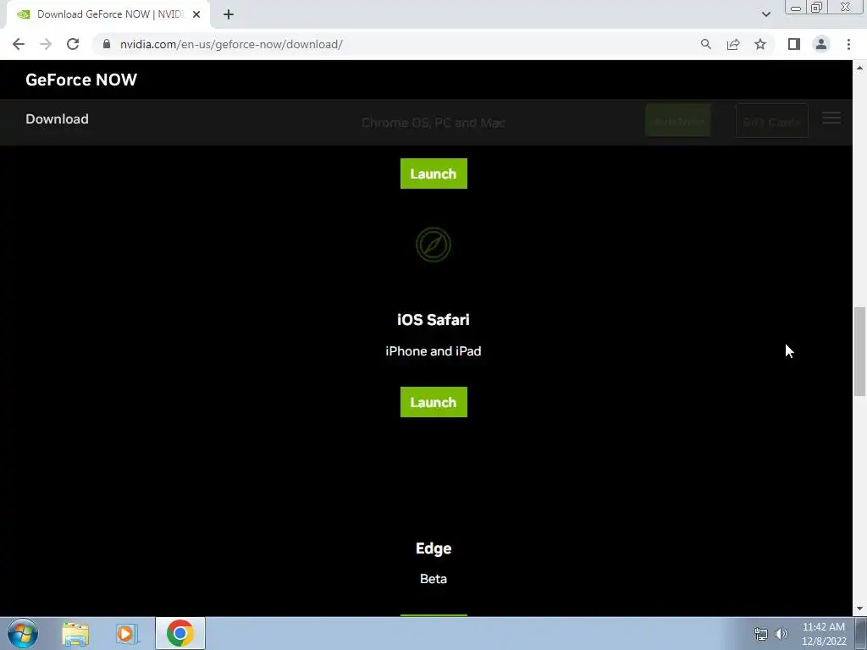
Task: Click the browser forward arrow
Action: pyautogui.click(x=46, y=44)
